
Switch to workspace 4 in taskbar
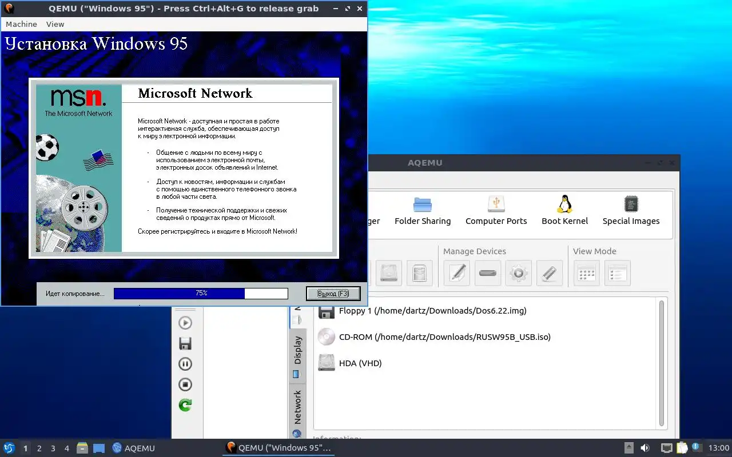66,448
